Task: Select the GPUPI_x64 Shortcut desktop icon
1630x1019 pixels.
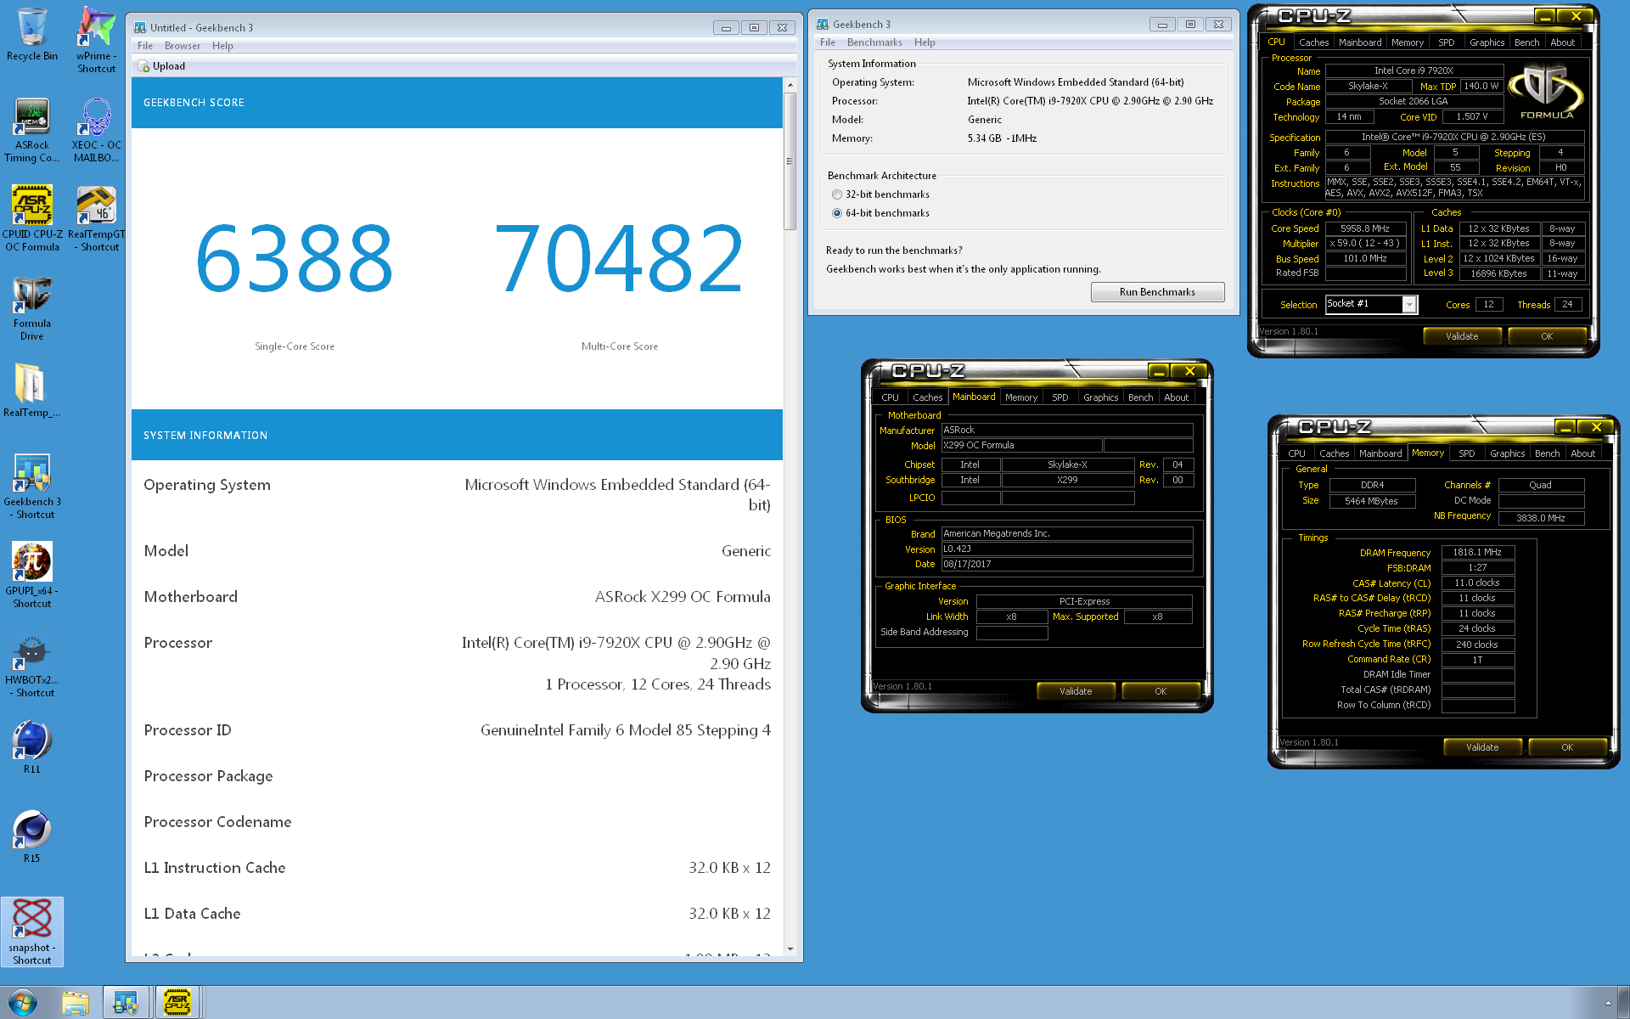Action: pos(32,576)
